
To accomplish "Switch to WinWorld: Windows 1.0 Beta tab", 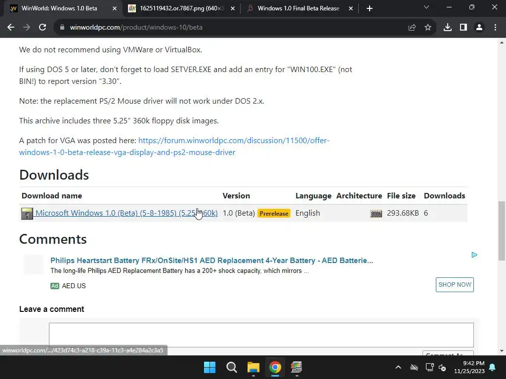I will pos(59,8).
